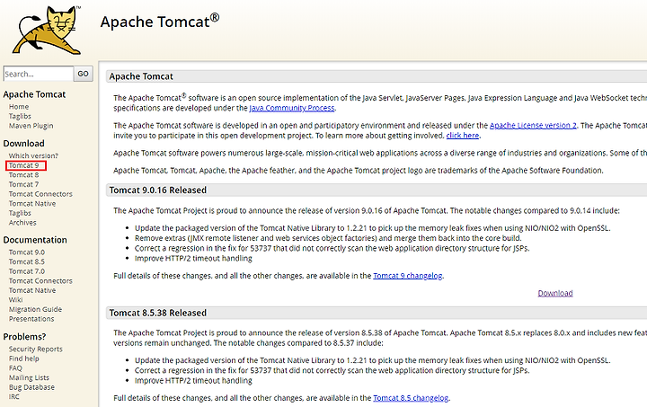Open Tomcat 9.0 documentation link
Image resolution: width=647 pixels, height=407 pixels.
click(27, 252)
